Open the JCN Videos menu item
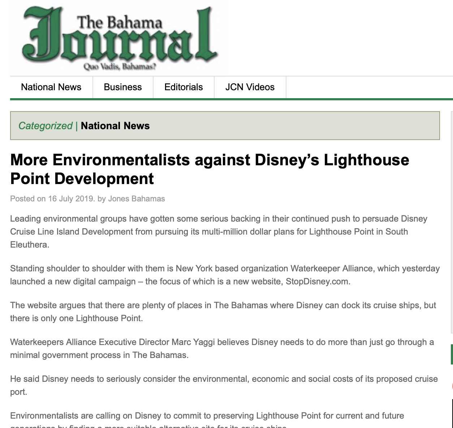Viewport: 453px width, 428px height. point(250,87)
